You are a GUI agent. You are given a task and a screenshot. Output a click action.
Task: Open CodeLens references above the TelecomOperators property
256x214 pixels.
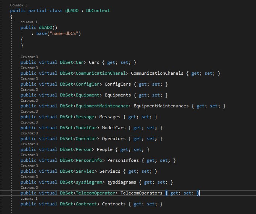pos(29,188)
